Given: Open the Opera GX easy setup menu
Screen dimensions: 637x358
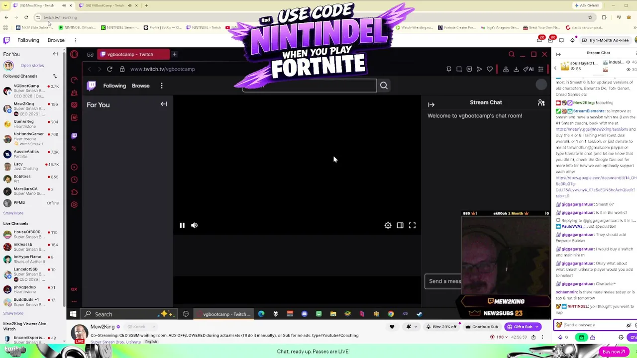Looking at the screenshot, I should (540, 69).
